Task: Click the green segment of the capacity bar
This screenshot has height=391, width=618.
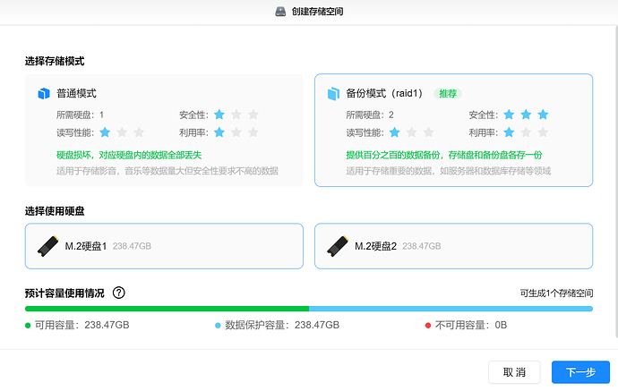Action: [167, 309]
